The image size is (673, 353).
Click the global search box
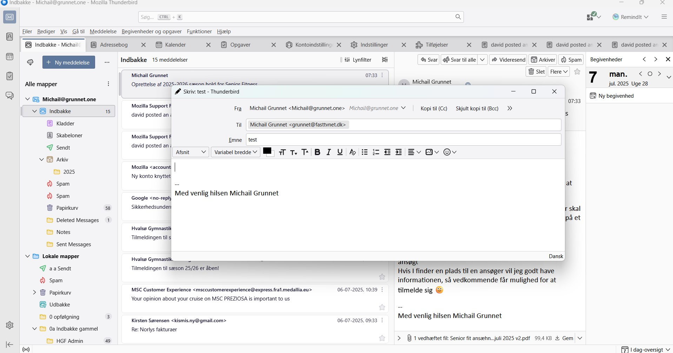click(x=301, y=17)
